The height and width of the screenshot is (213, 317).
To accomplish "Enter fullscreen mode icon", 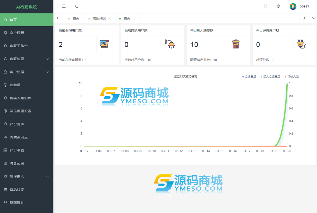I will click(265, 6).
